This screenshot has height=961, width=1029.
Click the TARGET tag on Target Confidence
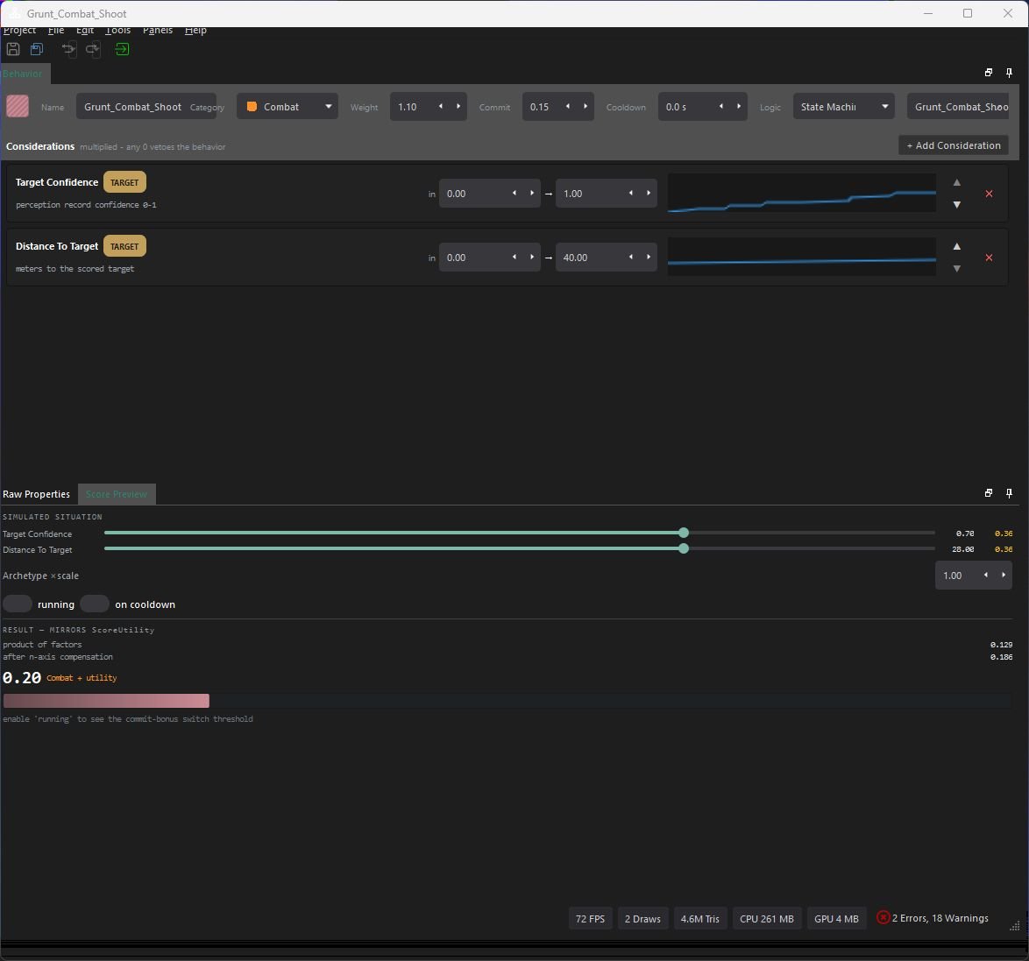click(124, 182)
